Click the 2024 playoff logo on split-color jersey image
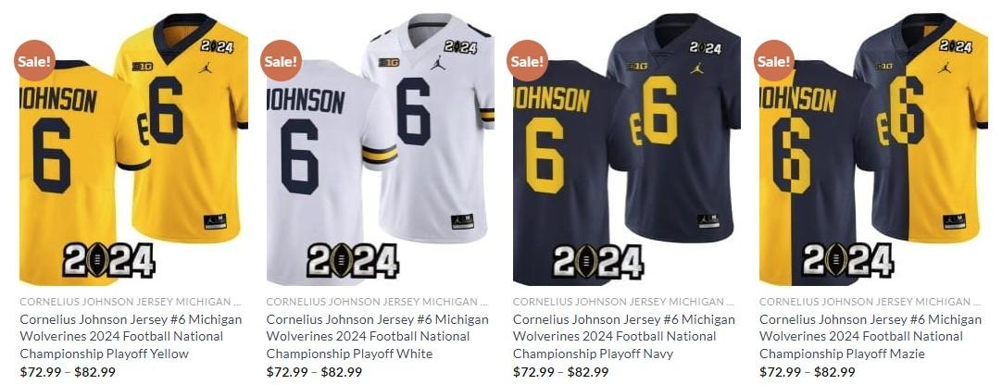This screenshot has height=385, width=1002. click(848, 260)
